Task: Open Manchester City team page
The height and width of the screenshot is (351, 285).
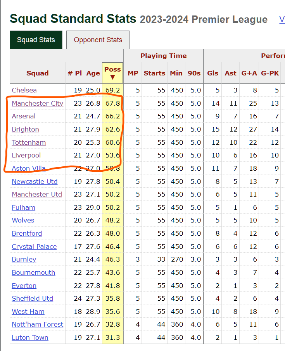Action: [37, 103]
